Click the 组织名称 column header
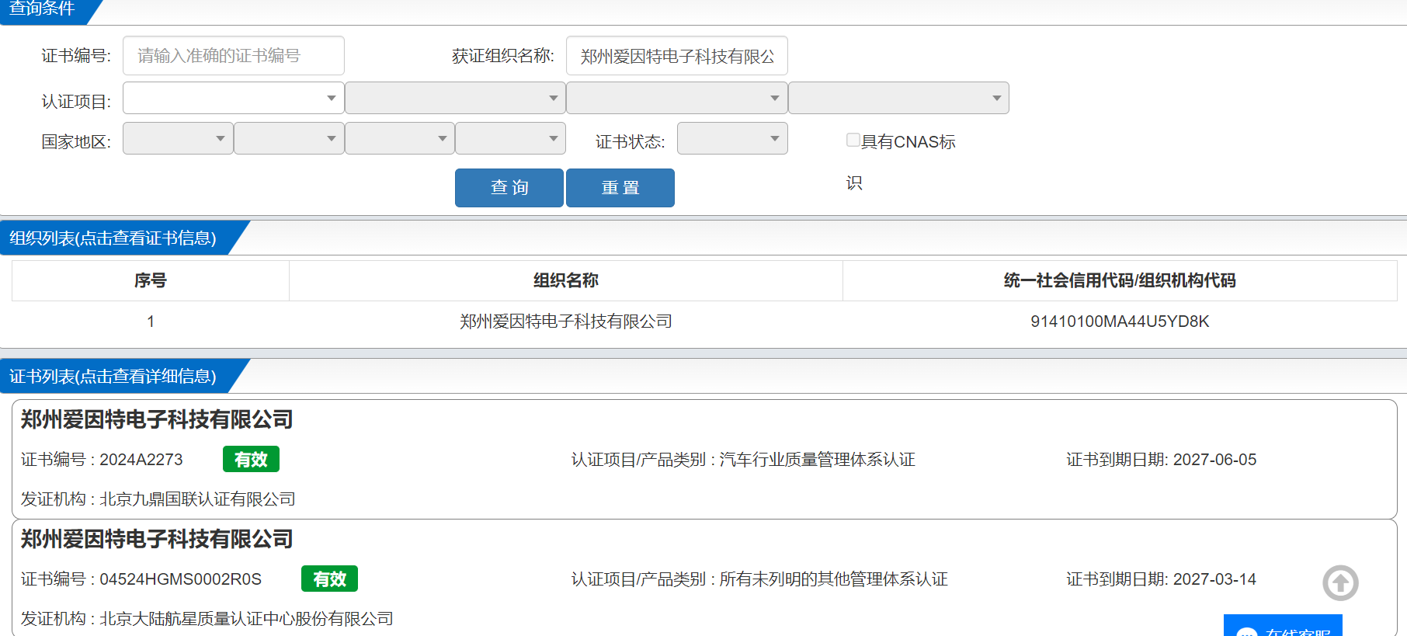The width and height of the screenshot is (1407, 636). tap(566, 280)
